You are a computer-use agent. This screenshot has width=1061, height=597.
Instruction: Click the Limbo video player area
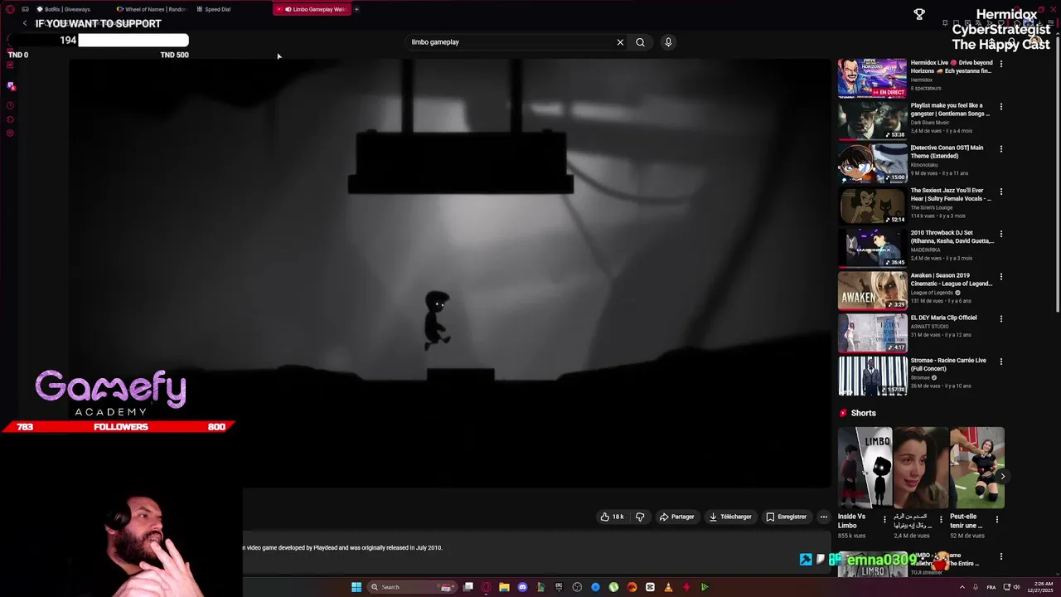point(450,274)
